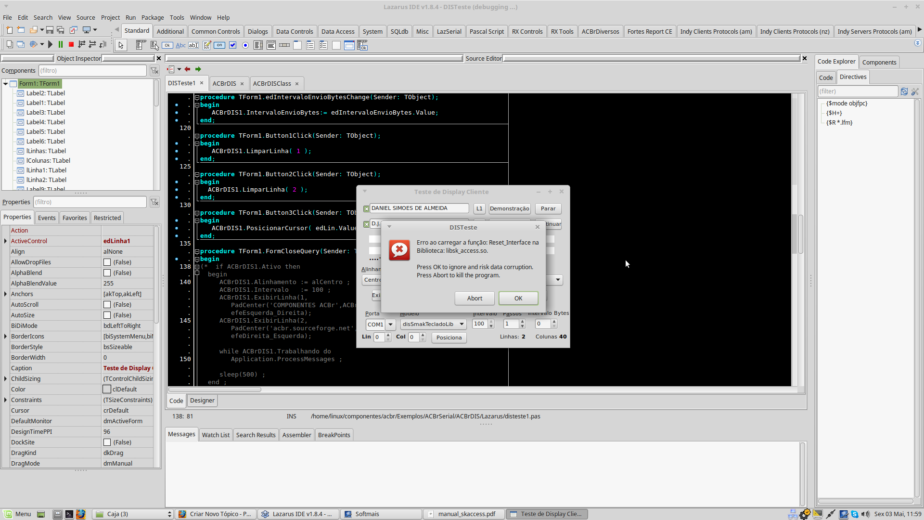The width and height of the screenshot is (924, 520).
Task: Pick the TCheckBox component icon
Action: click(x=232, y=45)
